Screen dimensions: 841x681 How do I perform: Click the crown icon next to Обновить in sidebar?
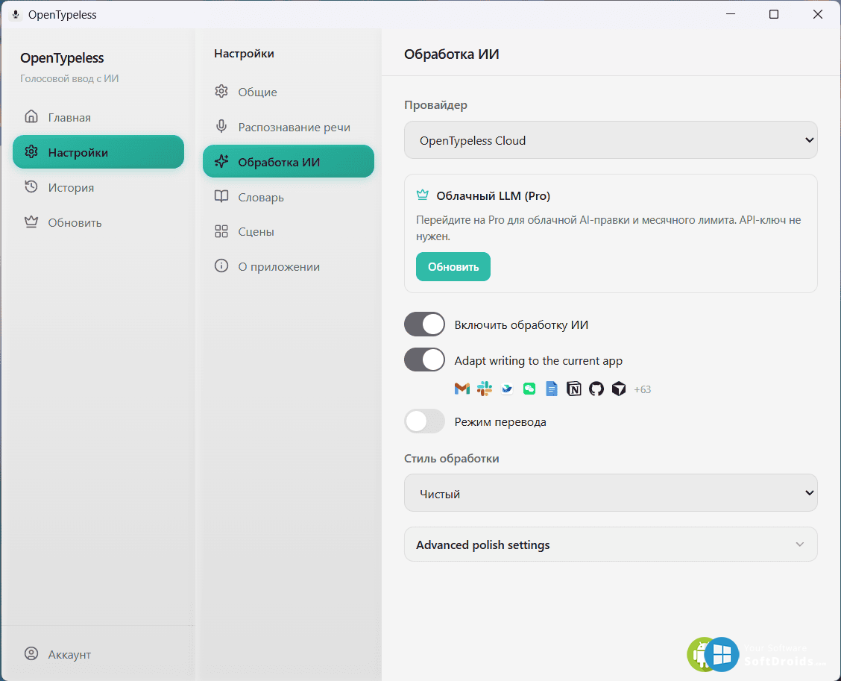coord(31,222)
